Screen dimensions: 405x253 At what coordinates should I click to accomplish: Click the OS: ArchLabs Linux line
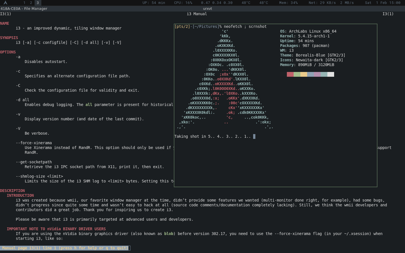pos(308,31)
